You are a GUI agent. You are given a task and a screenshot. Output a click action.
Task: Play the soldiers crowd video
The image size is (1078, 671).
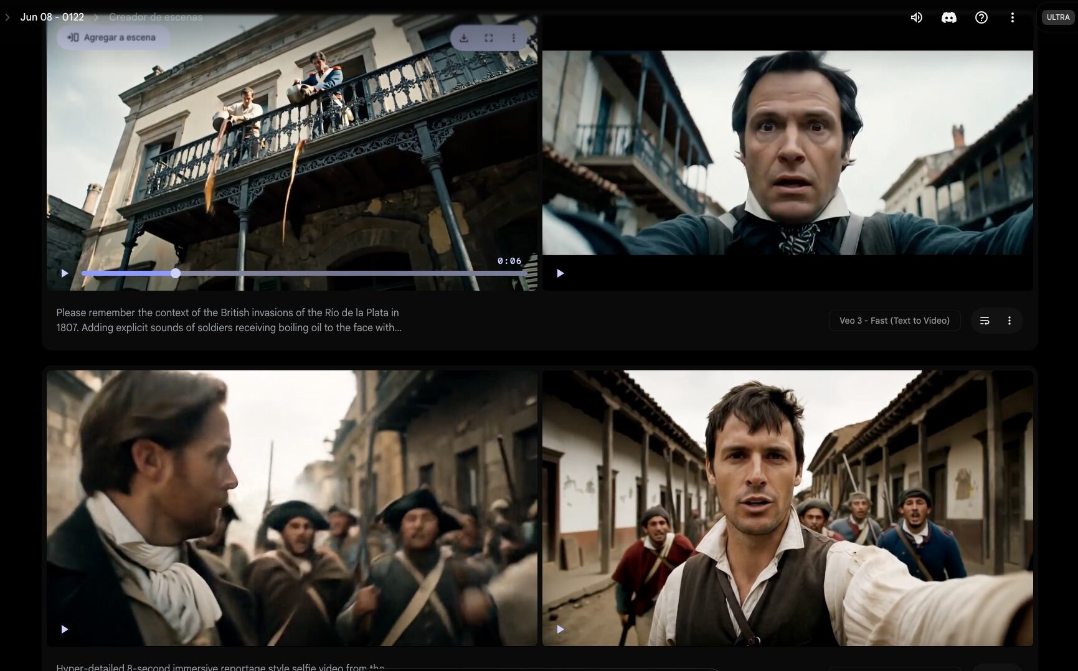pyautogui.click(x=64, y=629)
